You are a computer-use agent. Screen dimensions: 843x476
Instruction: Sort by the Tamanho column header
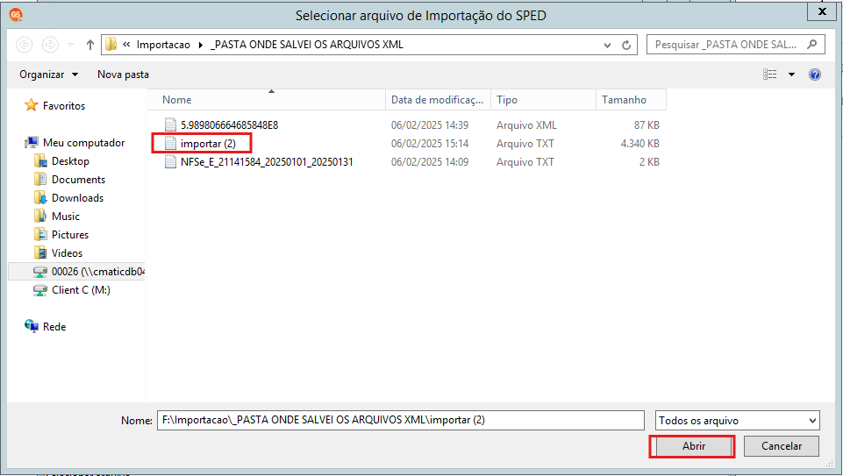632,100
